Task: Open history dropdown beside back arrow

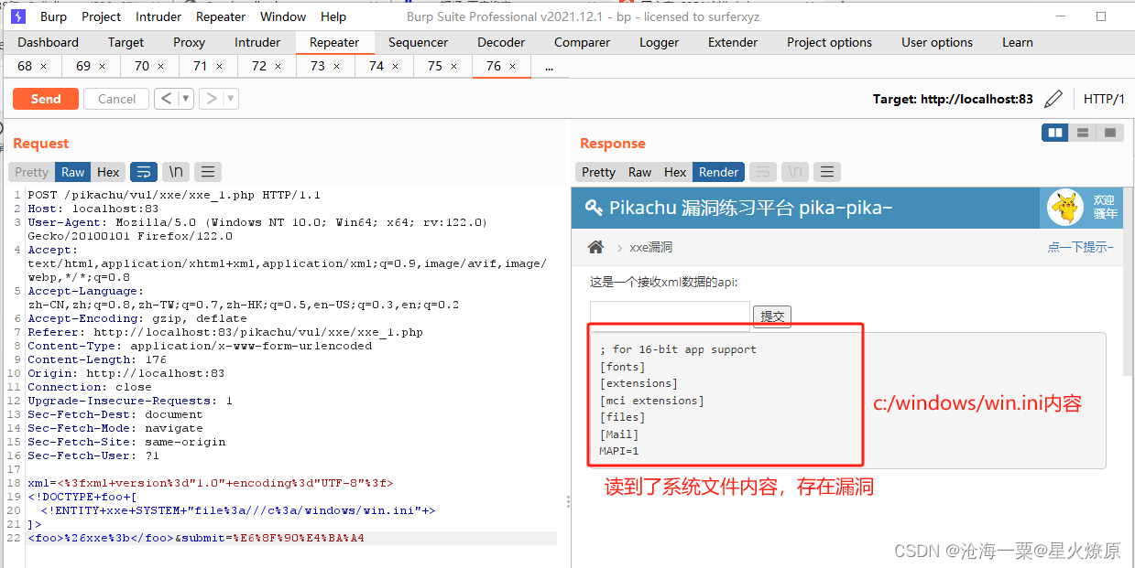Action: 185,99
